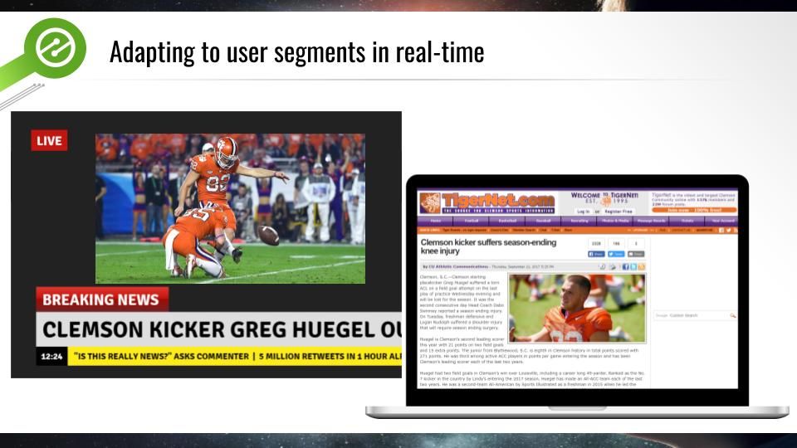Click the green circular slide logo
Image resolution: width=797 pixels, height=448 pixels.
(55, 48)
